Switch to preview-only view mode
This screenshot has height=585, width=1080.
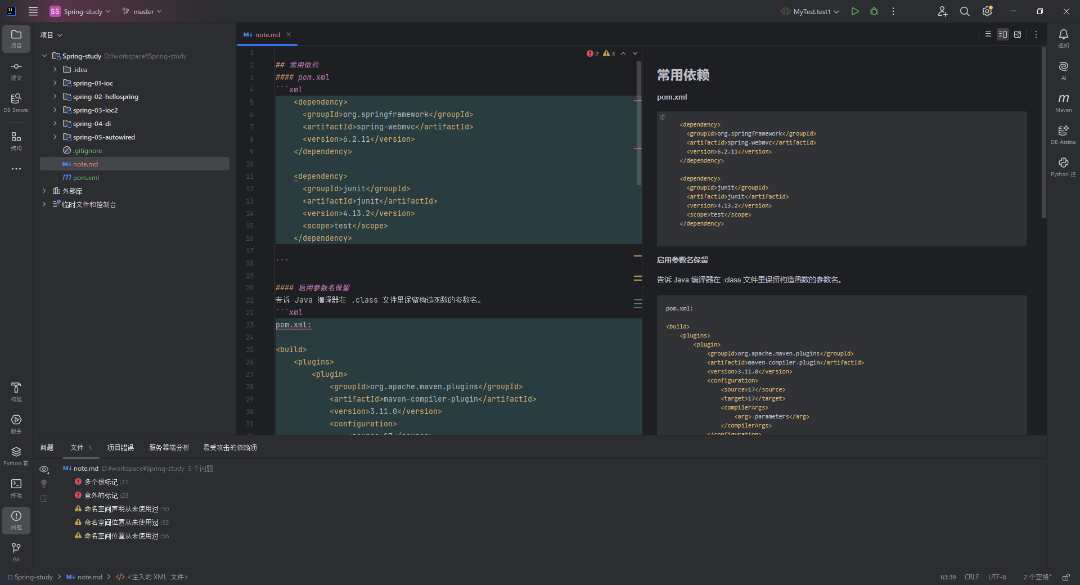coord(1018,34)
